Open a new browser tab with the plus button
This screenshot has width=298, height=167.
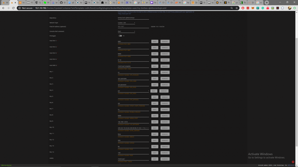[x=267, y=3]
